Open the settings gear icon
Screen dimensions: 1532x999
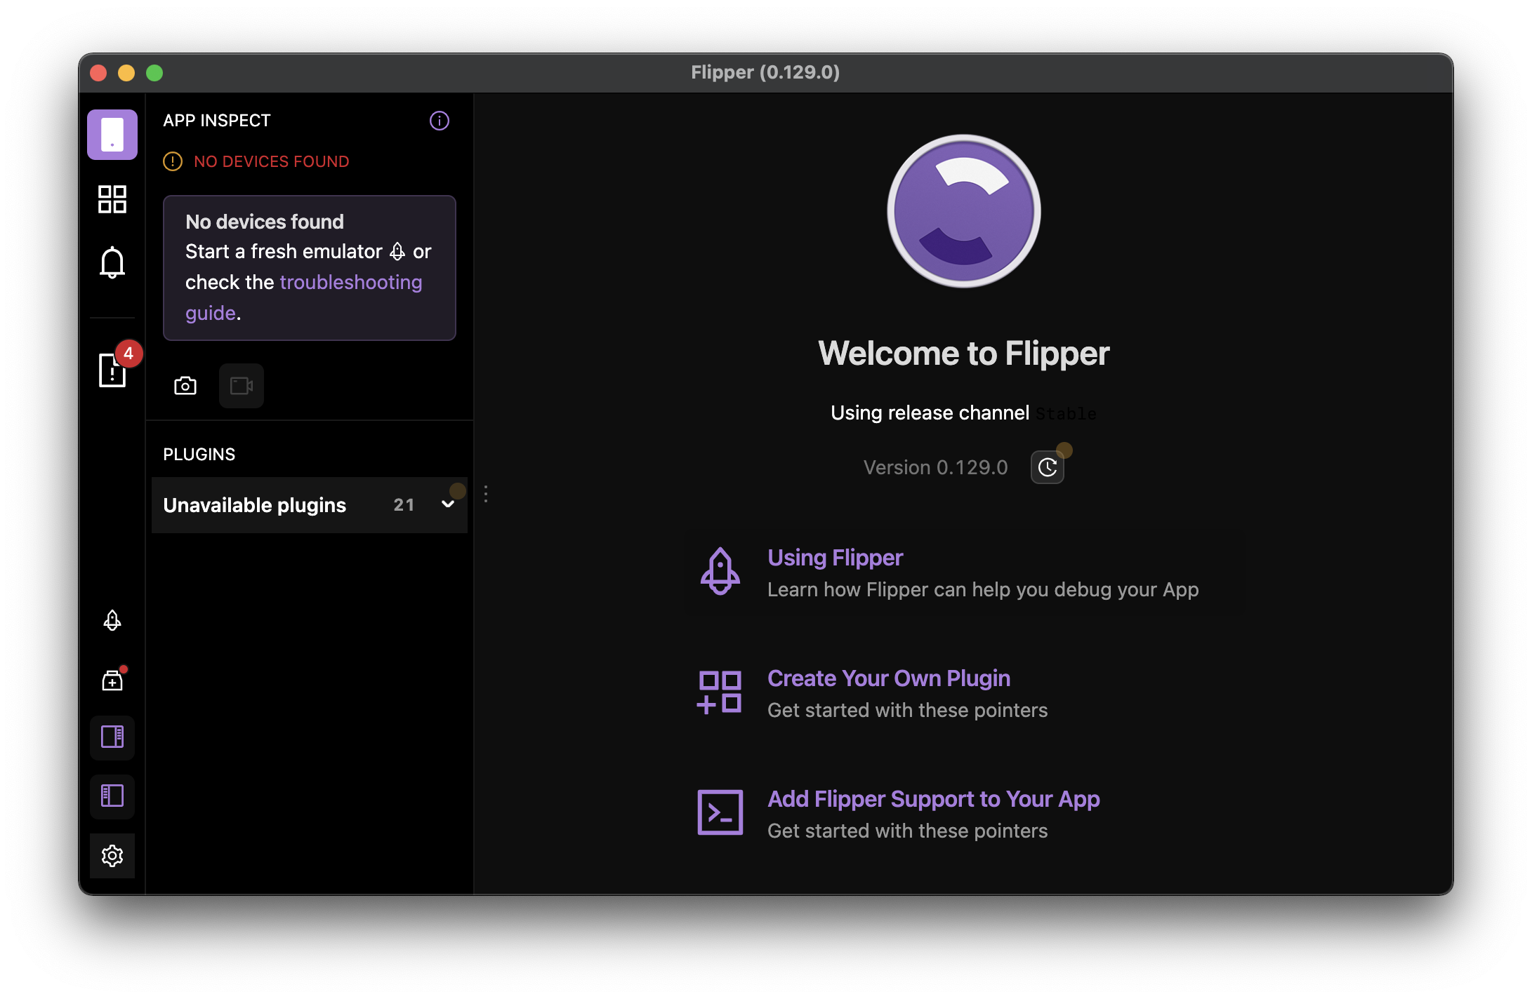pos(112,855)
